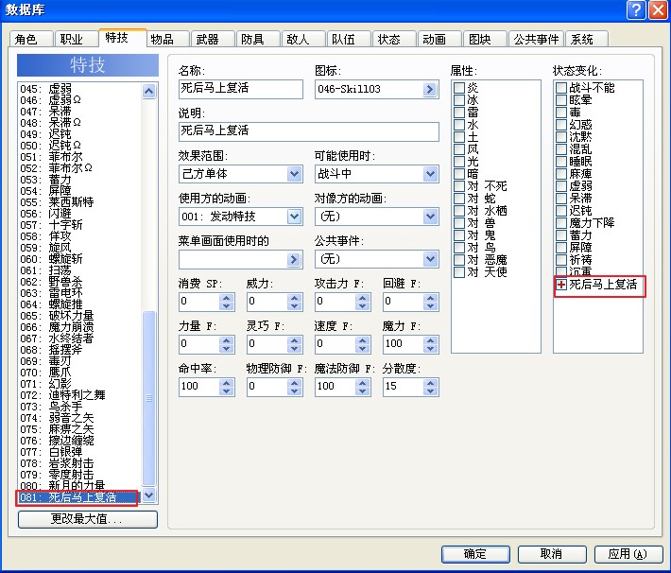The height and width of the screenshot is (573, 671).
Task: Decrease the 魔力 F spinner value
Action: point(431,349)
